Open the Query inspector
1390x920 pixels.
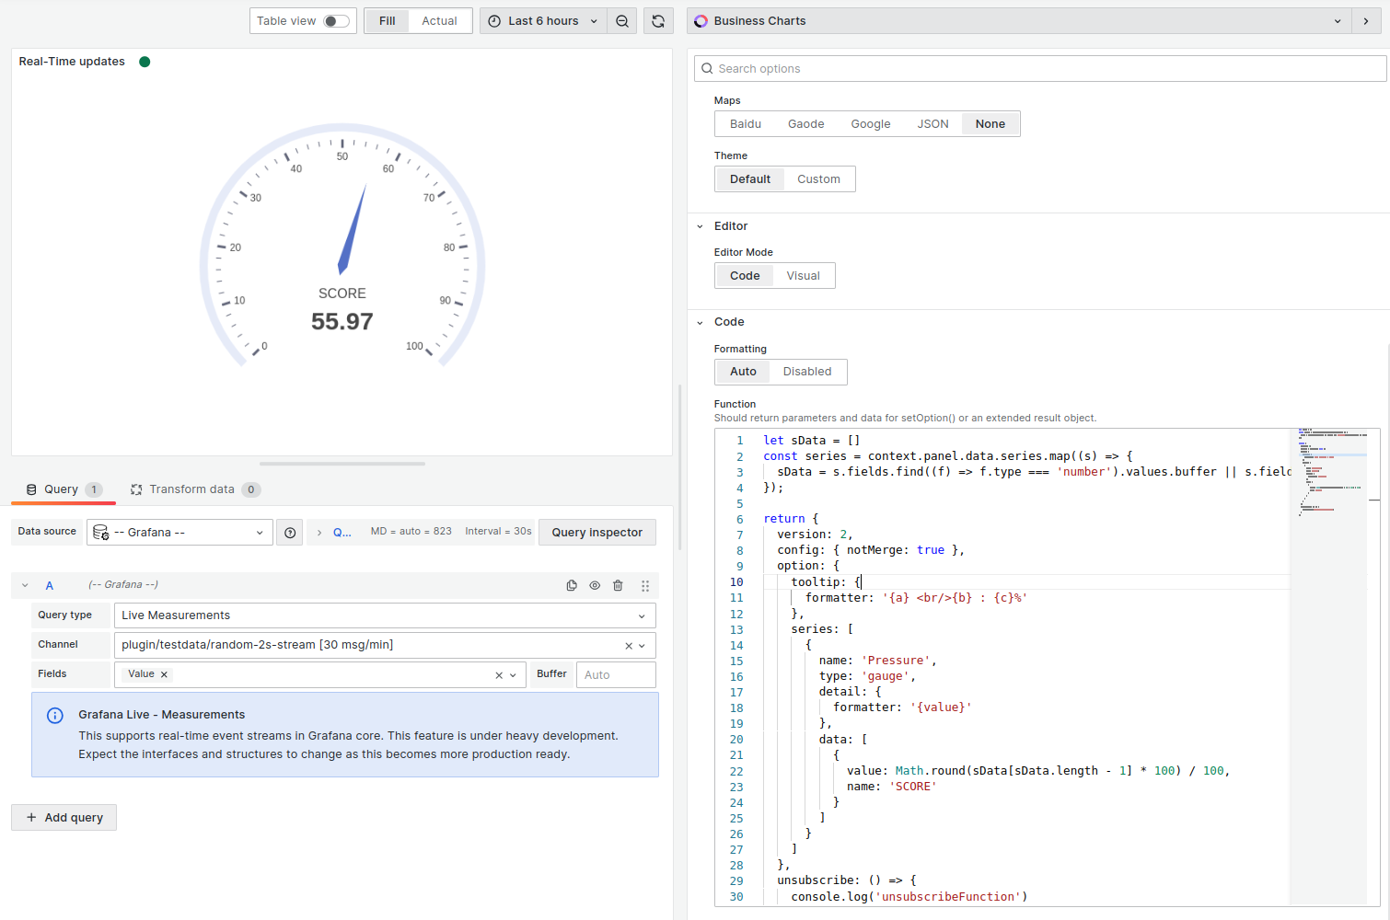point(597,532)
